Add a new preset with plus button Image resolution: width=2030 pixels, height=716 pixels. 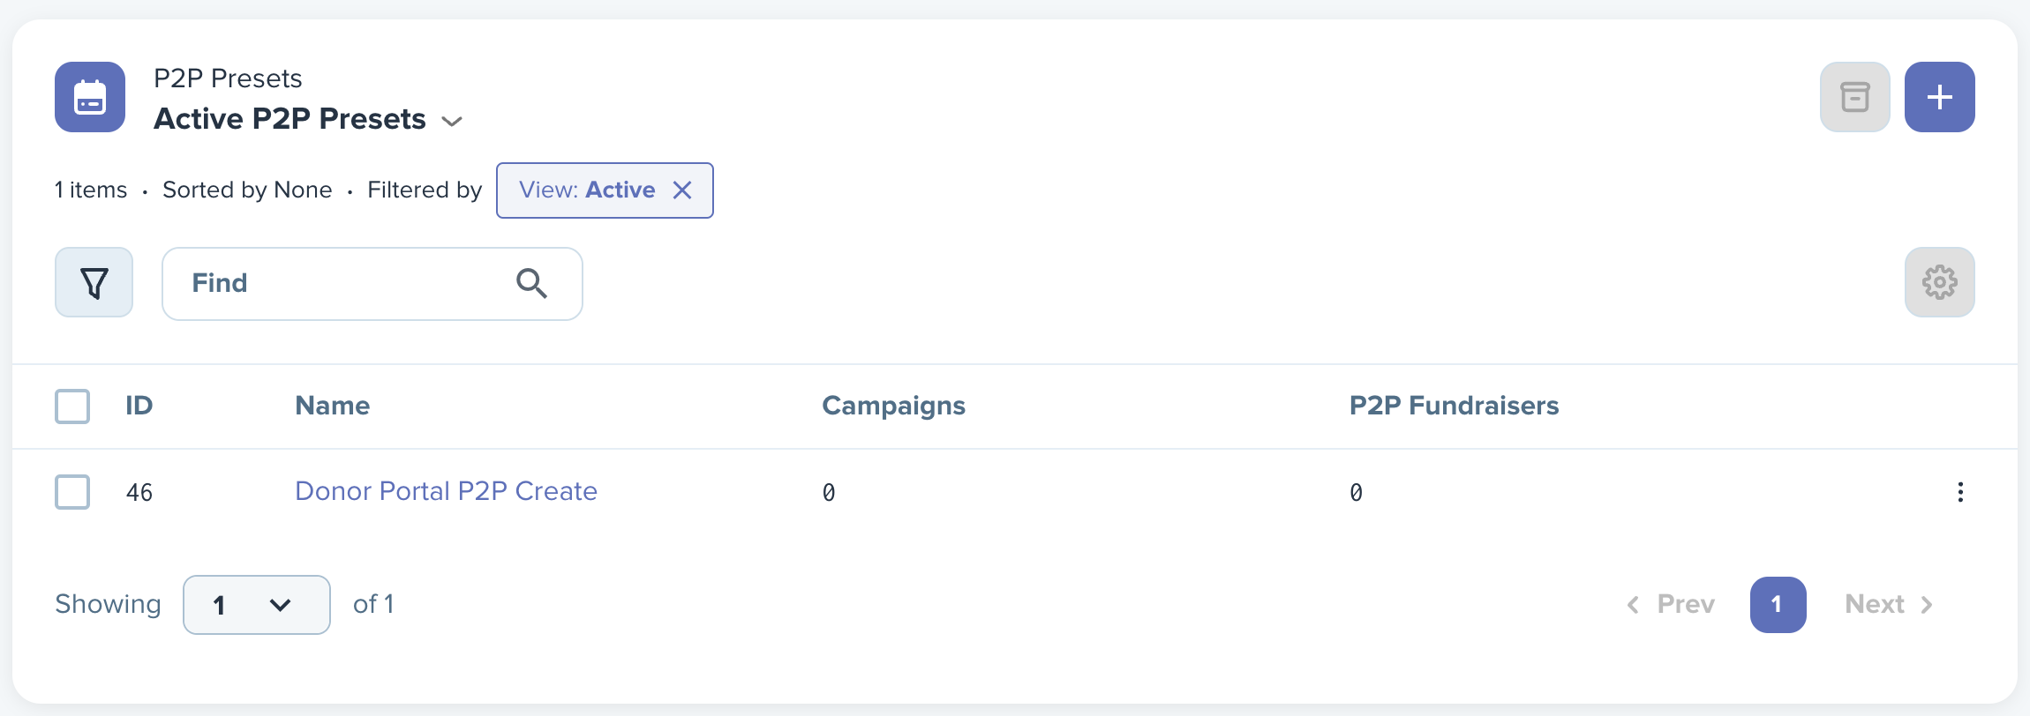pyautogui.click(x=1939, y=97)
